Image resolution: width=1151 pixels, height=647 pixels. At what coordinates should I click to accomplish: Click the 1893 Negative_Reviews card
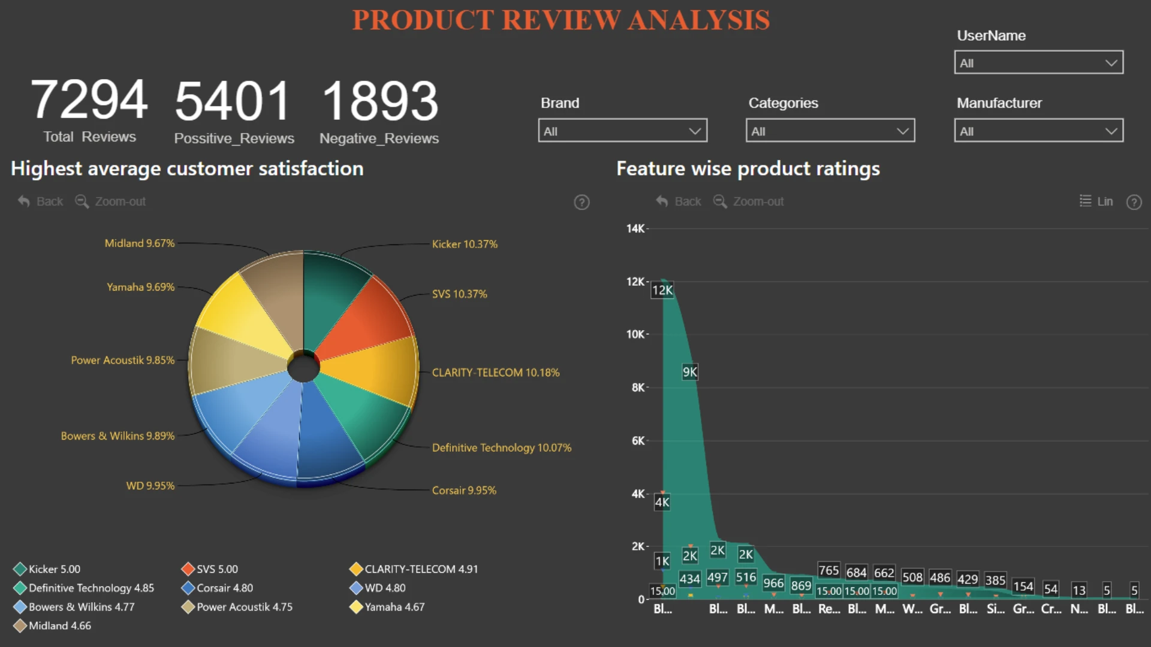(x=379, y=111)
